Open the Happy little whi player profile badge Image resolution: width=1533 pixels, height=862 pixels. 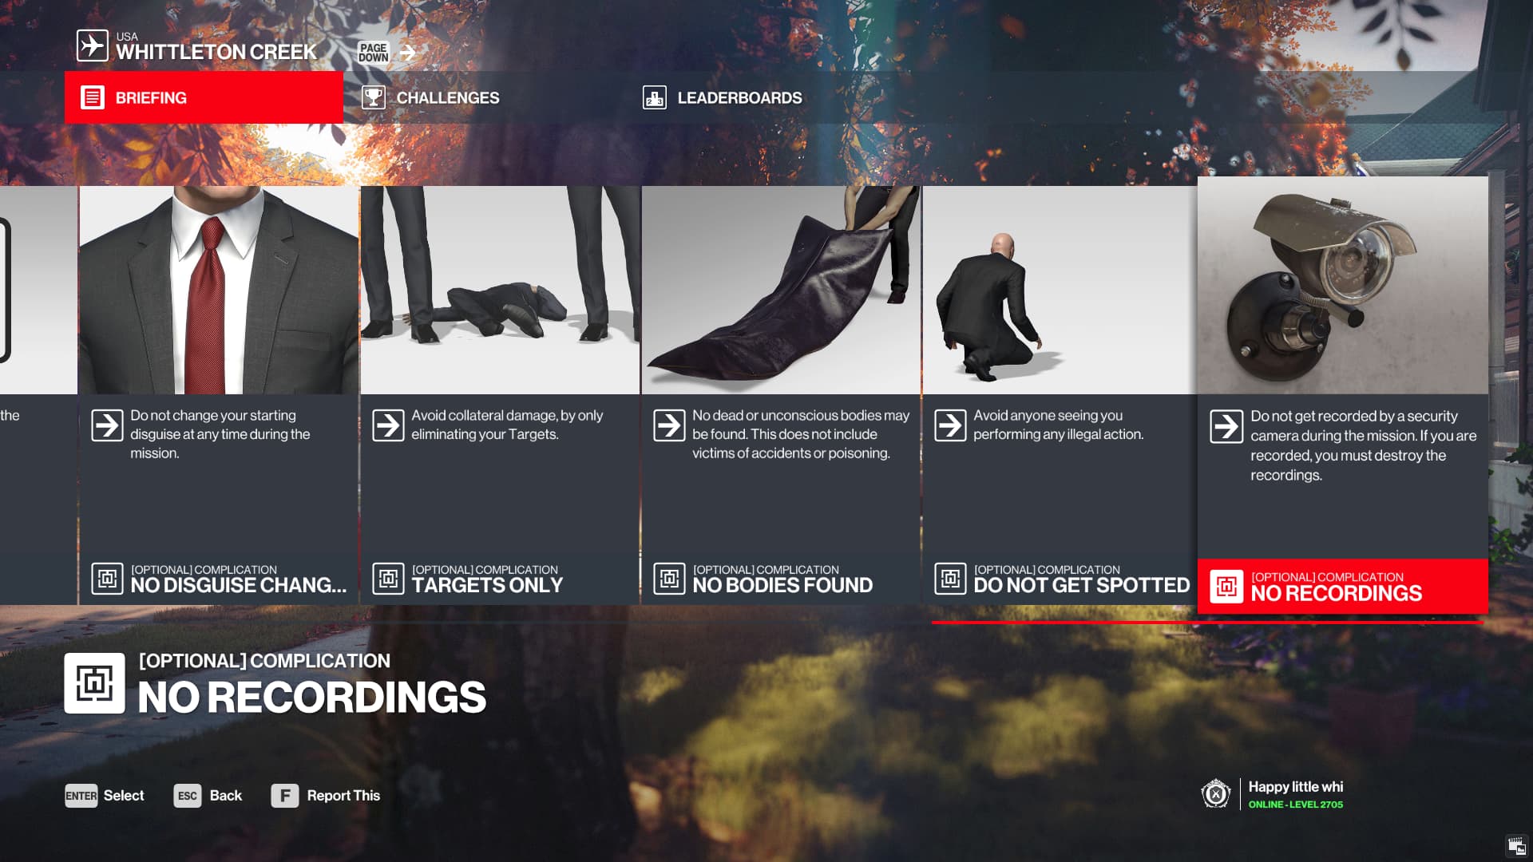tap(1272, 795)
